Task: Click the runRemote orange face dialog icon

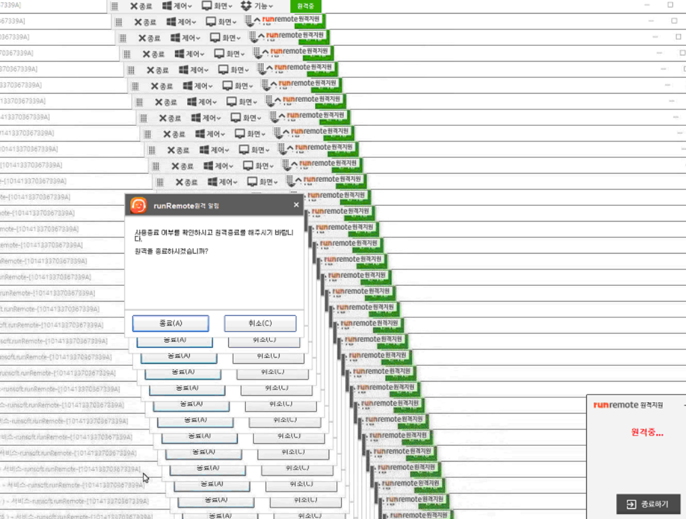Action: [x=139, y=205]
